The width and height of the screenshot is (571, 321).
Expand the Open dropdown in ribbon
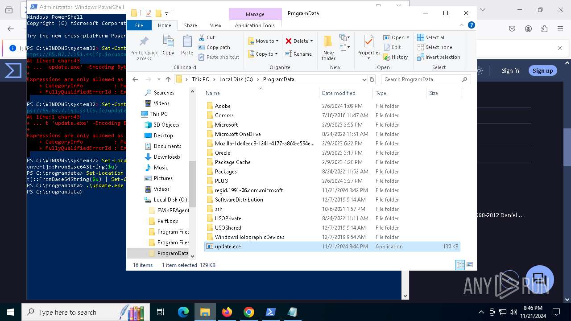[x=408, y=37]
